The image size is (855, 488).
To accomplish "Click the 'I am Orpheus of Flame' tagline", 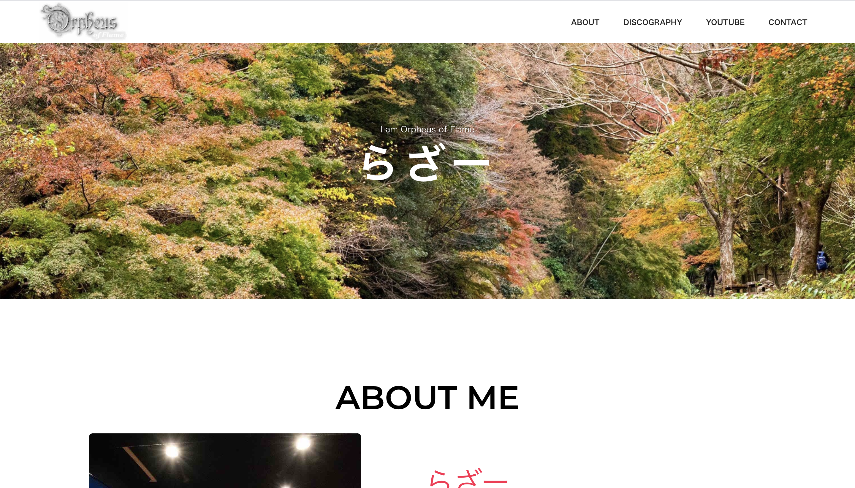I will tap(427, 129).
